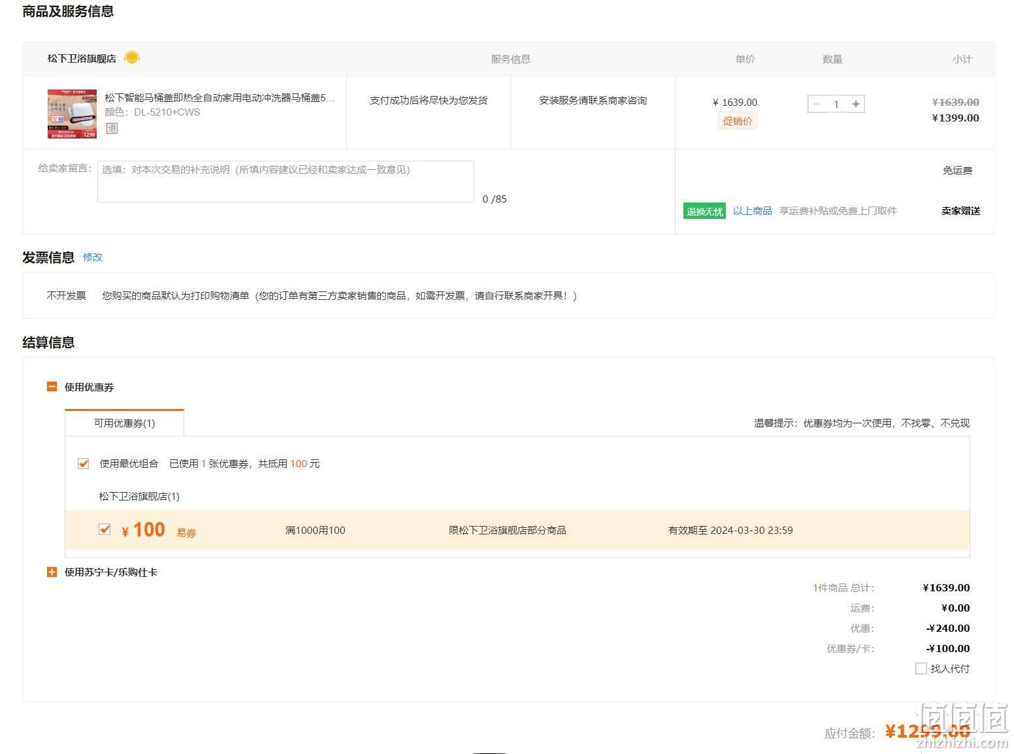Uncheck the ¥100 易券 coupon
This screenshot has height=754, width=1014.
click(x=105, y=529)
